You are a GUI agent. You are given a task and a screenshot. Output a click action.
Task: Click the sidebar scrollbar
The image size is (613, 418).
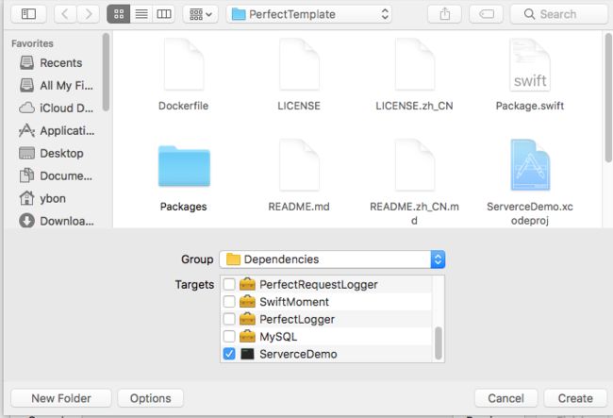(106, 72)
